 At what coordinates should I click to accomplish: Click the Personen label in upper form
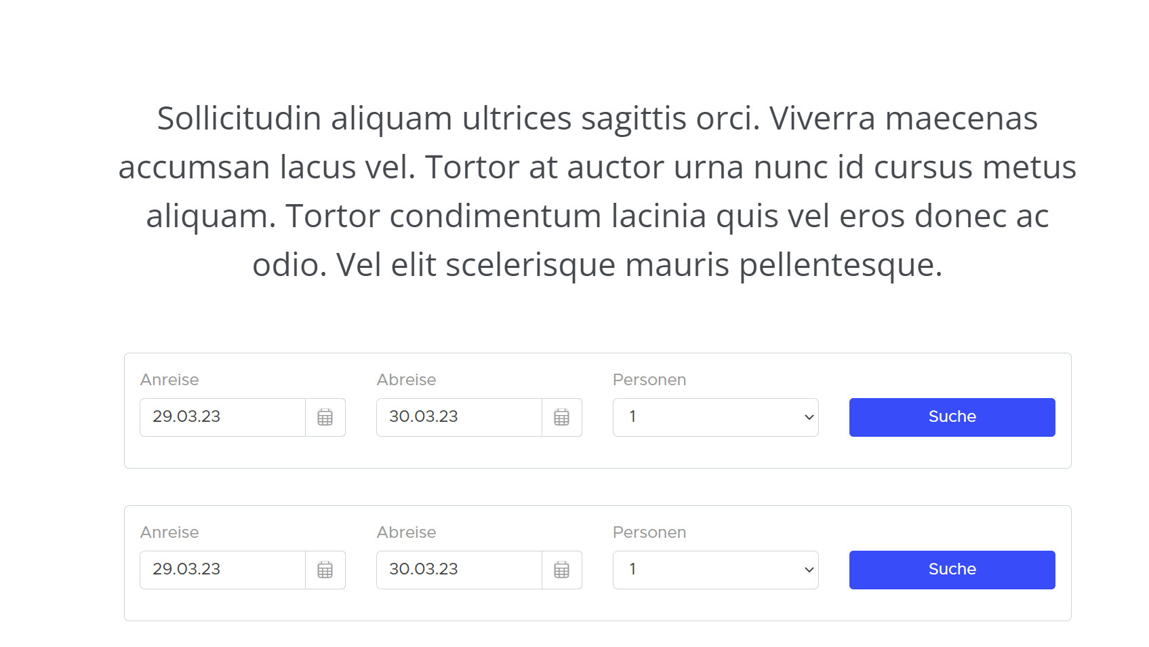[649, 380]
